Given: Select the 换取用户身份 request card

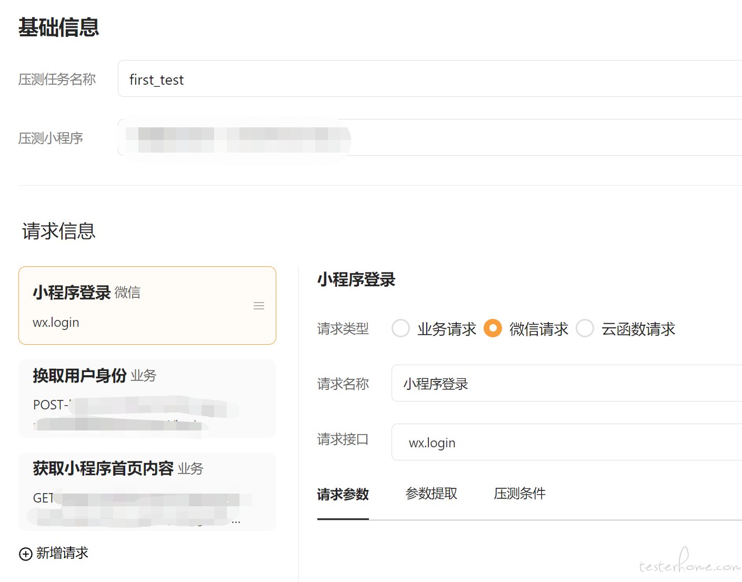Looking at the screenshot, I should coord(147,398).
